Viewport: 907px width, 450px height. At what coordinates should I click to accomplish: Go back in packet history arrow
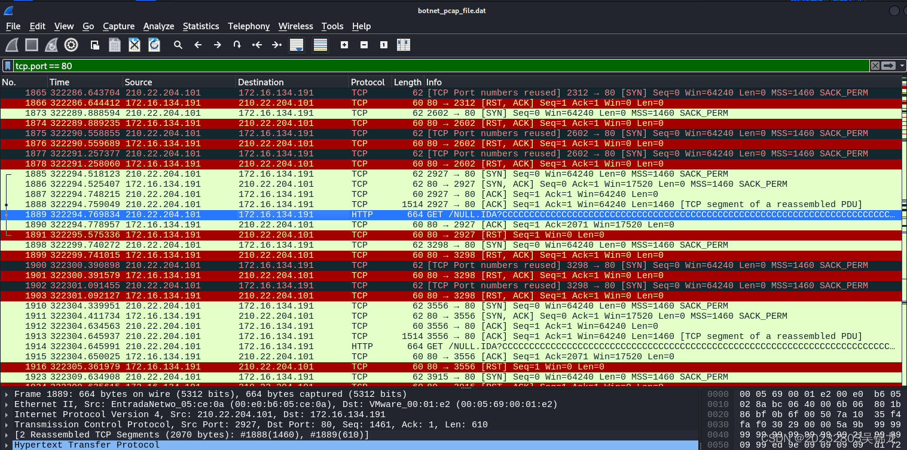pyautogui.click(x=198, y=45)
